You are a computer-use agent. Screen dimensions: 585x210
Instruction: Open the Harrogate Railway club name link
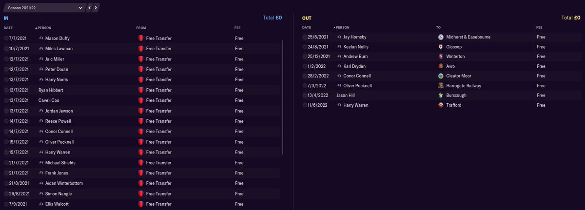pos(464,86)
